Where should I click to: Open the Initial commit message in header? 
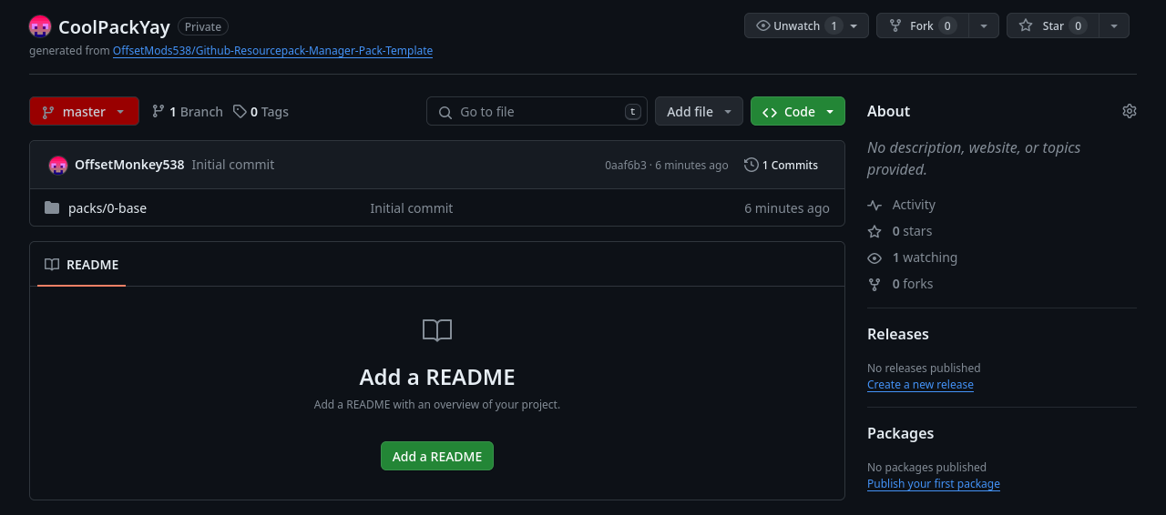[233, 165]
